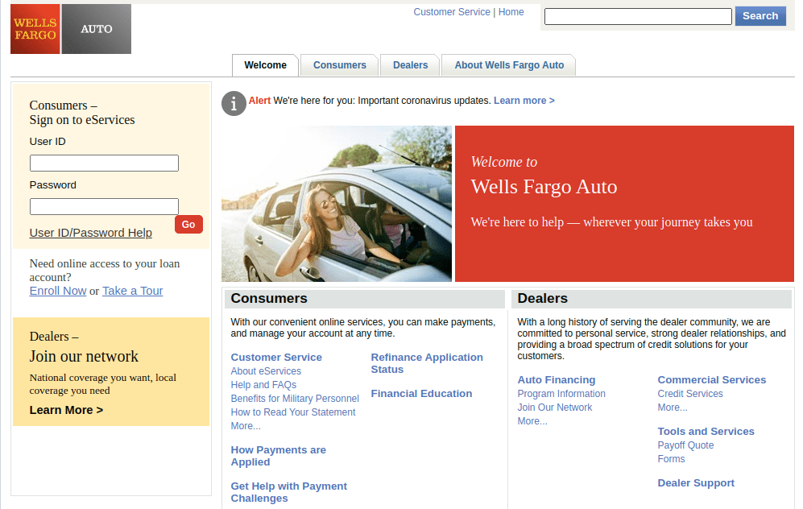Click the red Go button
The width and height of the screenshot is (803, 509).
click(x=188, y=224)
